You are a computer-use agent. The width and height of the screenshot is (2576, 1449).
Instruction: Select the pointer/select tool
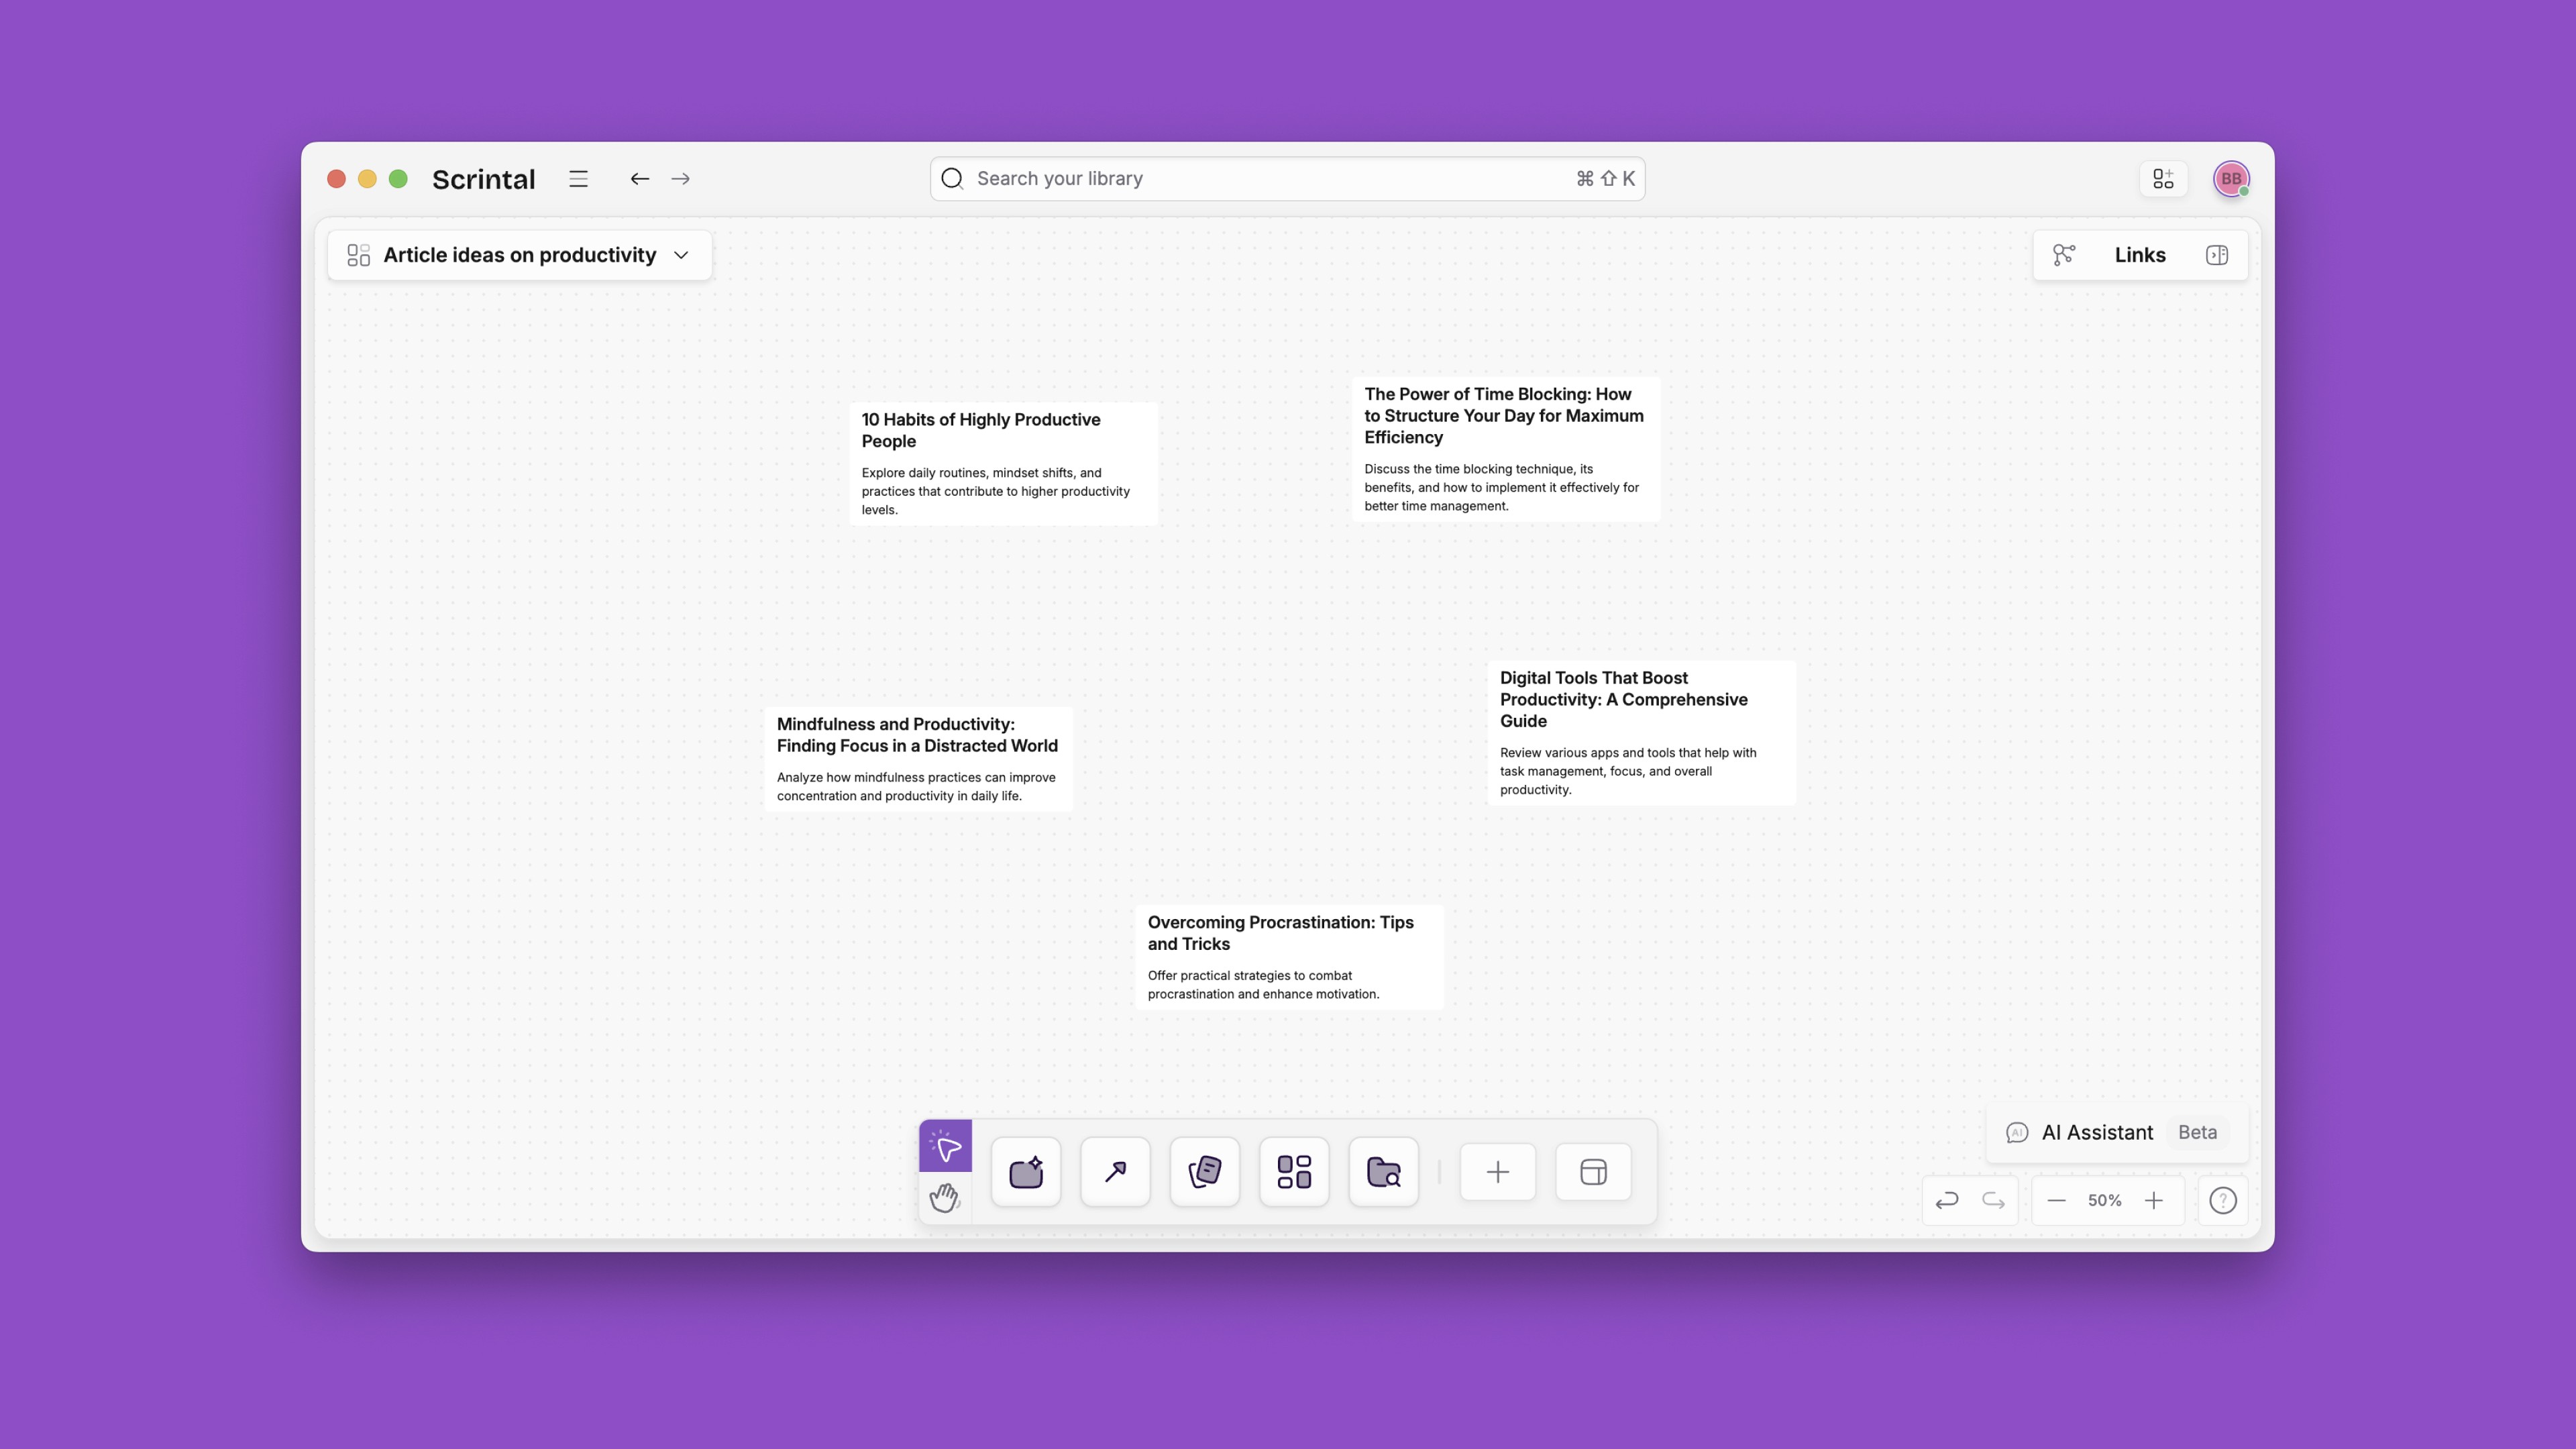(945, 1146)
